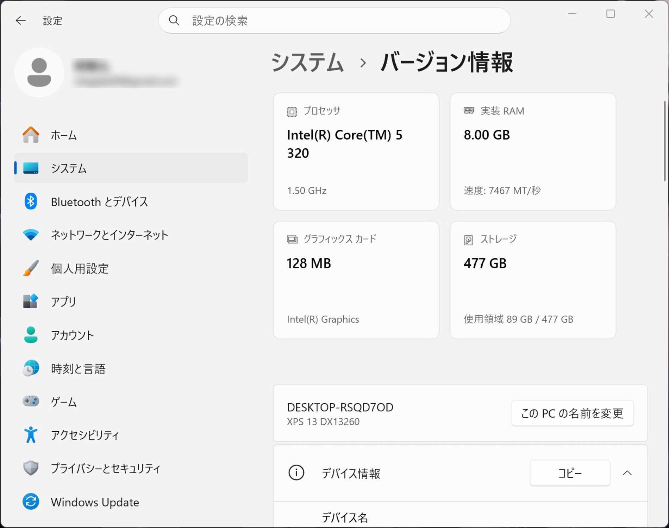Click the コピー button for device info
Viewport: 669px width, 528px height.
570,473
